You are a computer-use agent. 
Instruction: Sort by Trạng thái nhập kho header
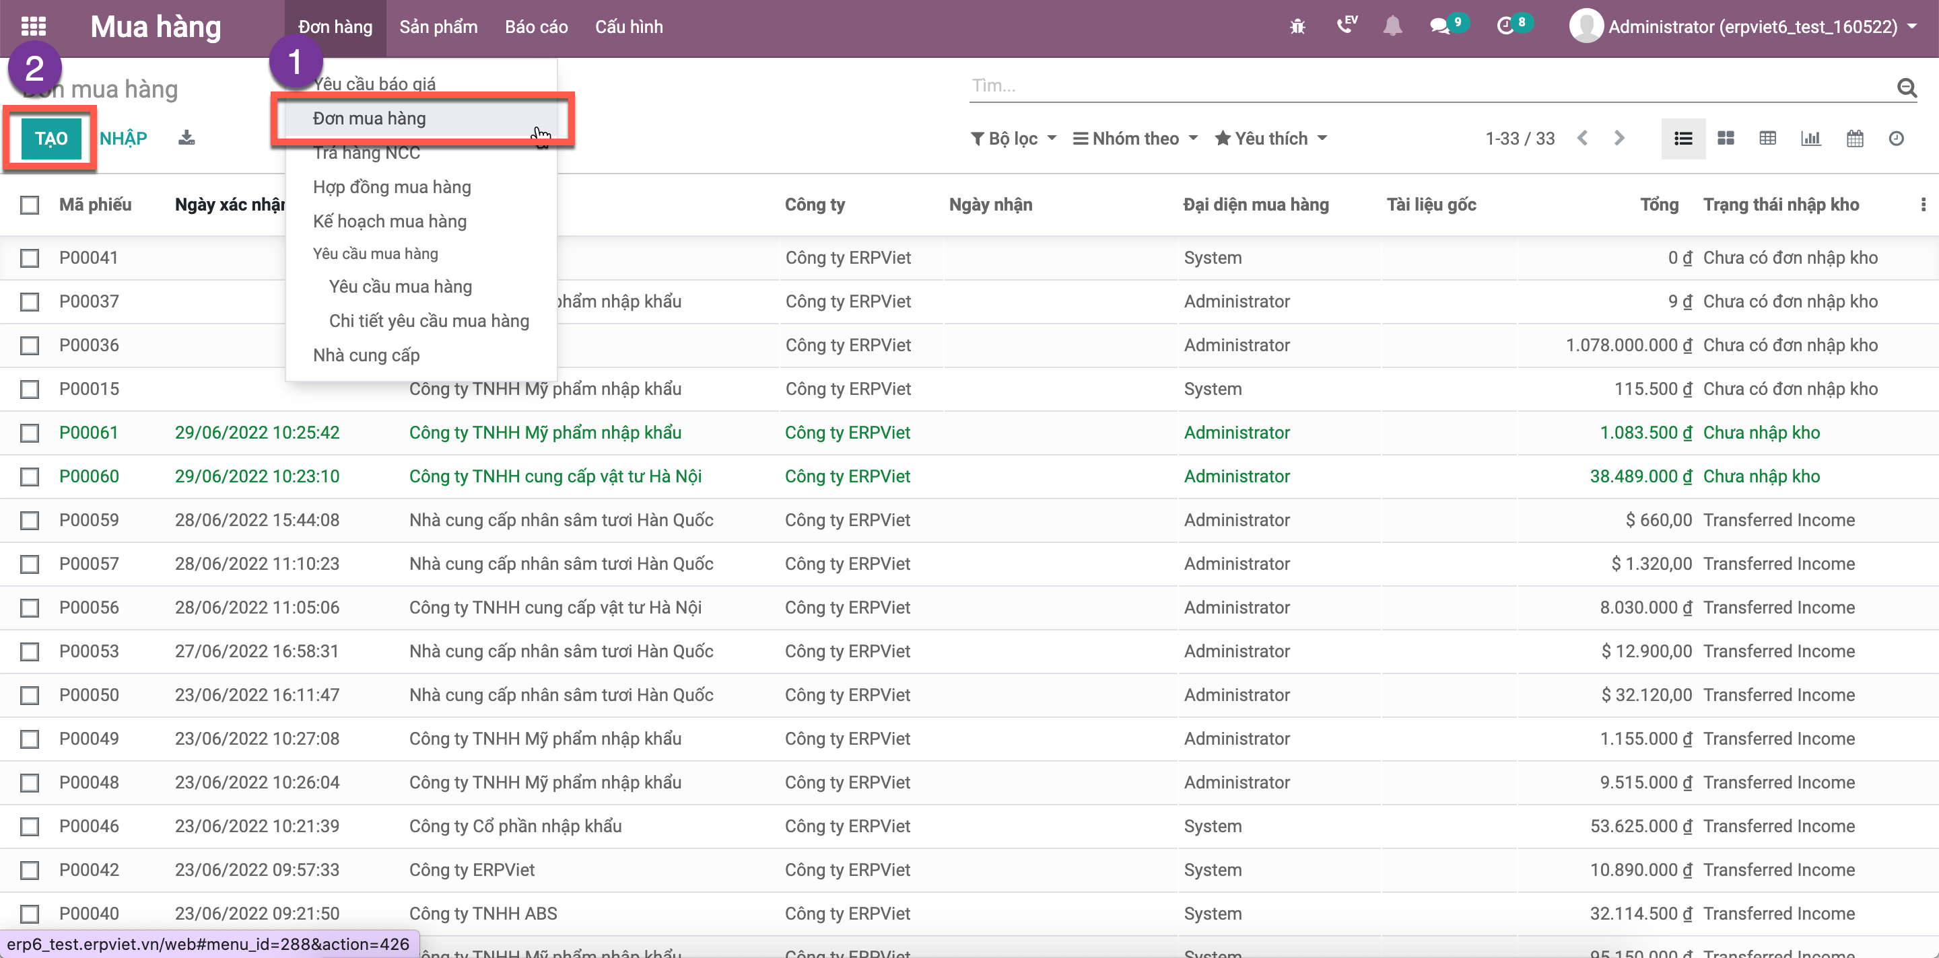pyautogui.click(x=1781, y=205)
